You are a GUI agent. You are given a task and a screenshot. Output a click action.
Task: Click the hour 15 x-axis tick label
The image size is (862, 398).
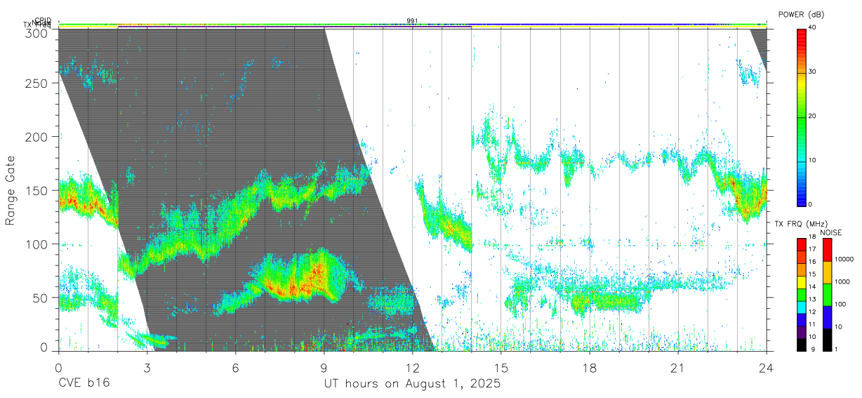click(x=501, y=368)
